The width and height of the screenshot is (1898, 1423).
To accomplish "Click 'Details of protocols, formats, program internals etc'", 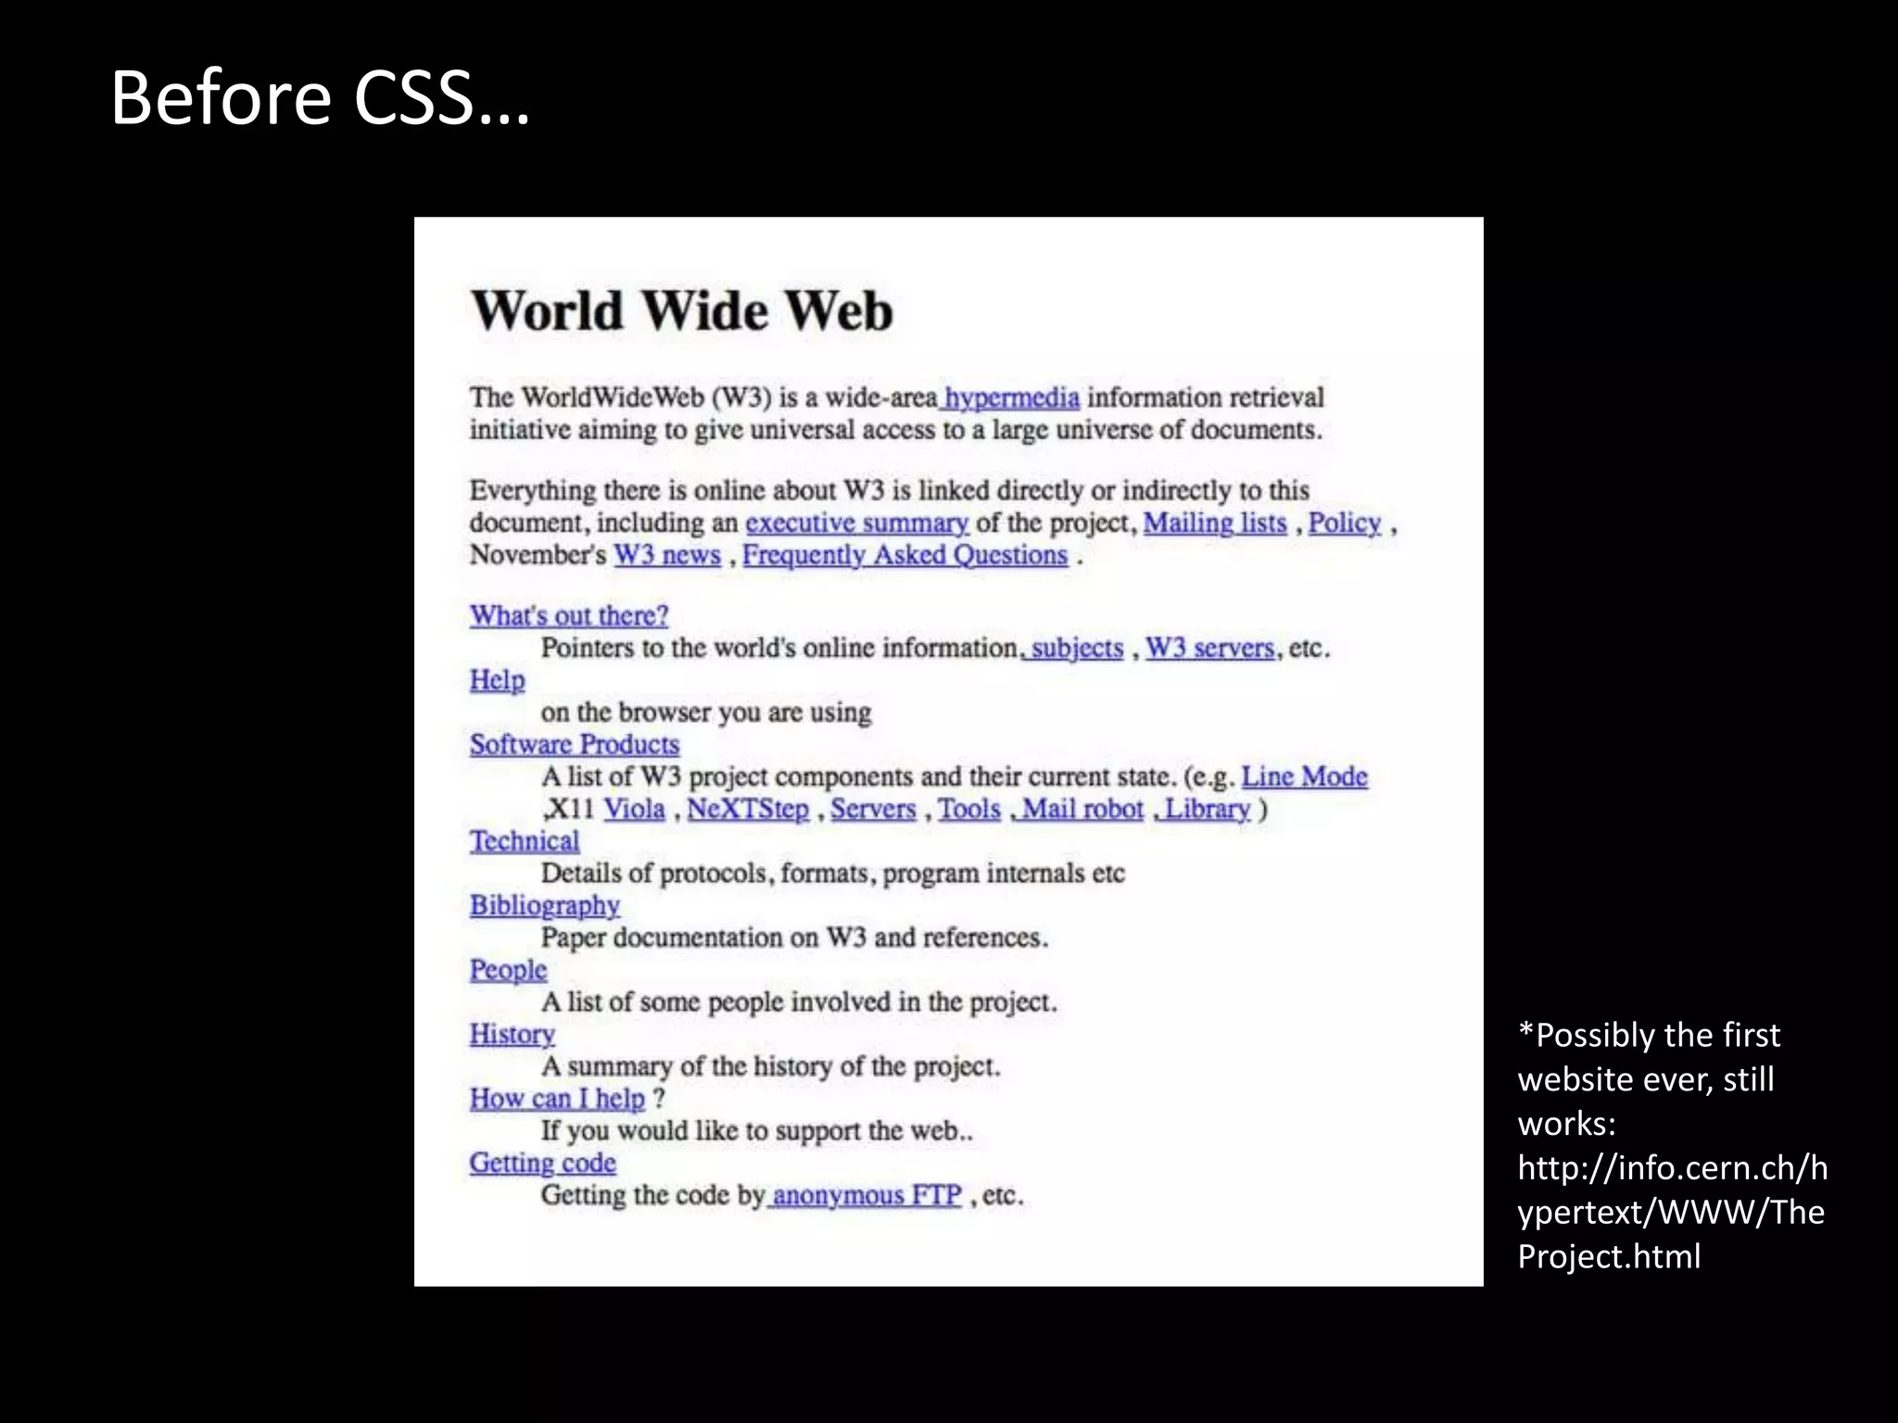I will (x=833, y=874).
